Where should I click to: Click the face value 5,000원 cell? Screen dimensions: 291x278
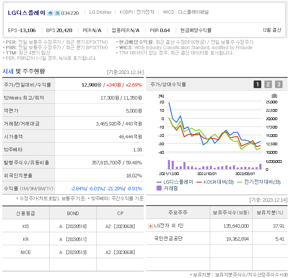coord(134,111)
